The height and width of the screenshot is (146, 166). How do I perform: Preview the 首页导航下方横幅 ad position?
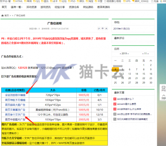[x=15, y=100]
